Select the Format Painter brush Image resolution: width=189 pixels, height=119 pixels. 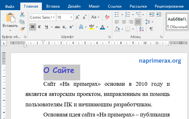[22, 29]
